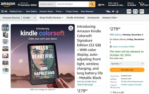Click the search magnifier button
This screenshot has height=94, width=149.
[92, 4]
